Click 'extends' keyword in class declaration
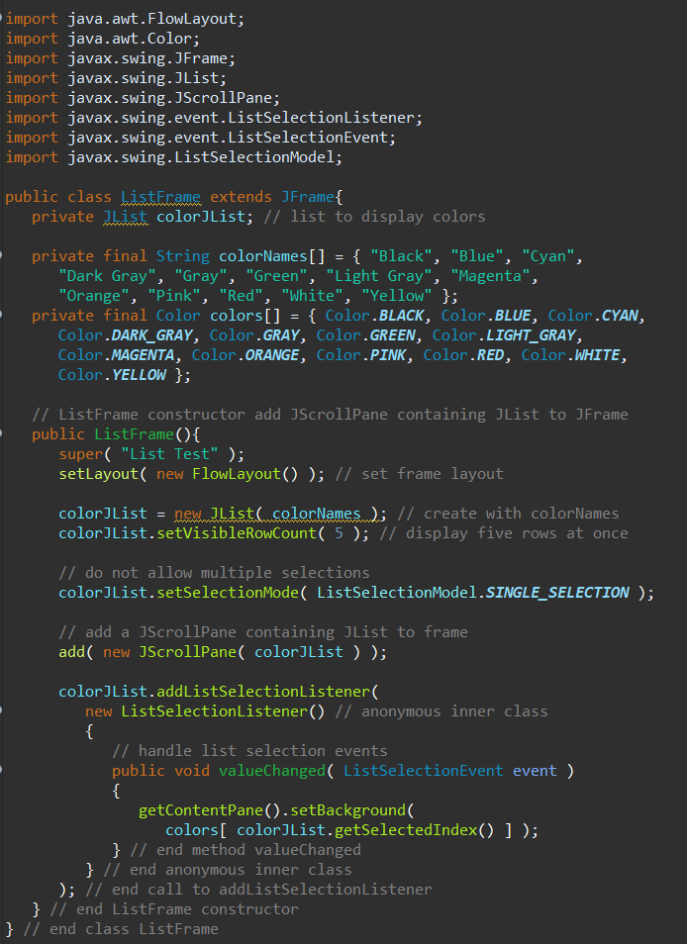Screen dimensions: 687x944 coord(241,197)
